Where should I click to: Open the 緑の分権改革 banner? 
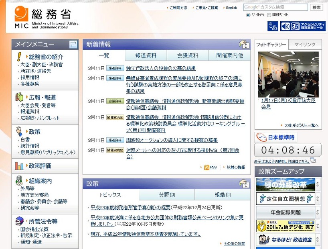285,184
